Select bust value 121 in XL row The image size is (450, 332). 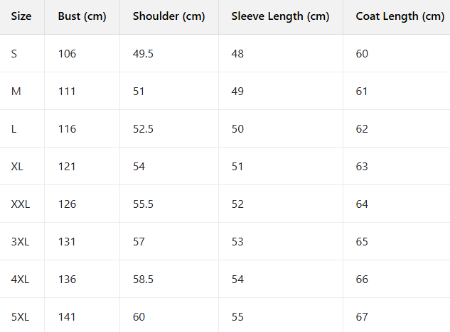(67, 167)
